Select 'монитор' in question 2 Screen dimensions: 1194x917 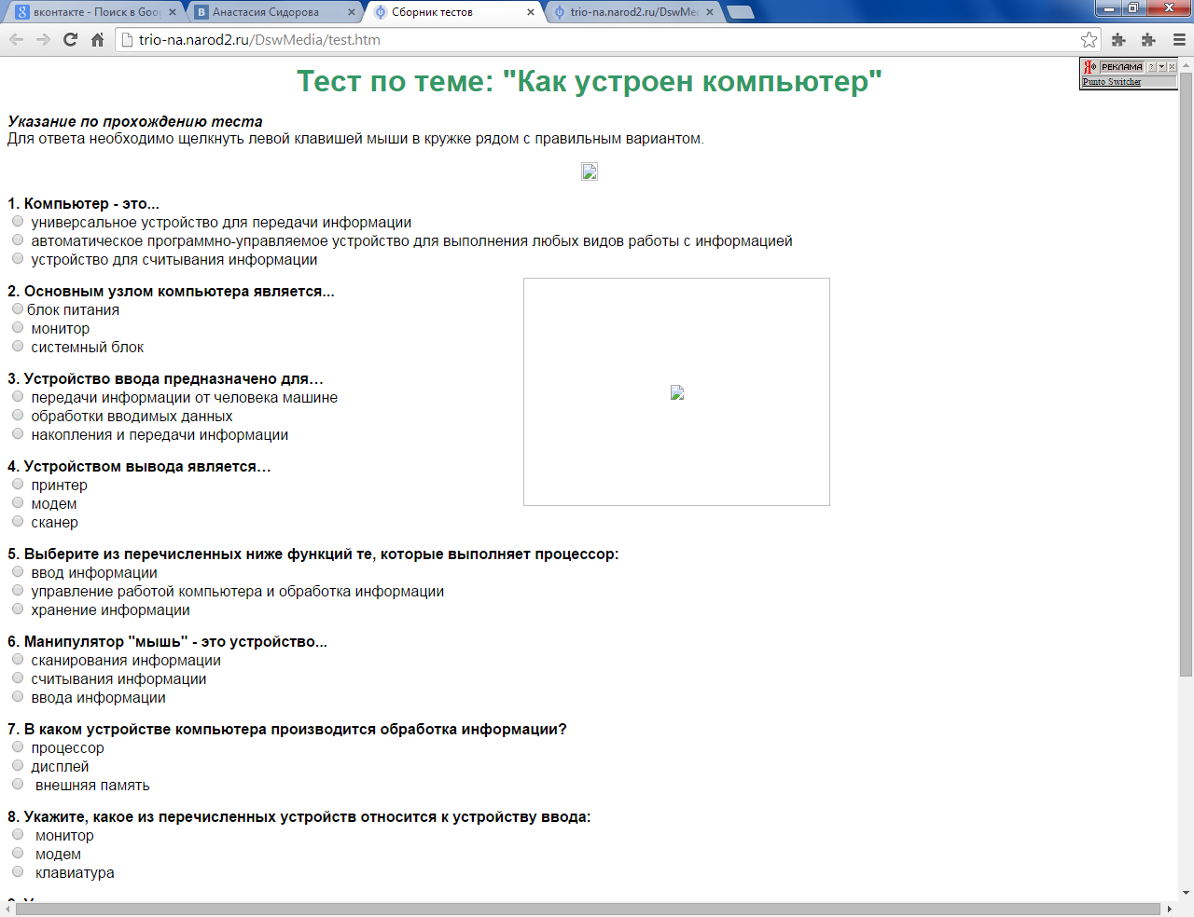pyautogui.click(x=18, y=327)
